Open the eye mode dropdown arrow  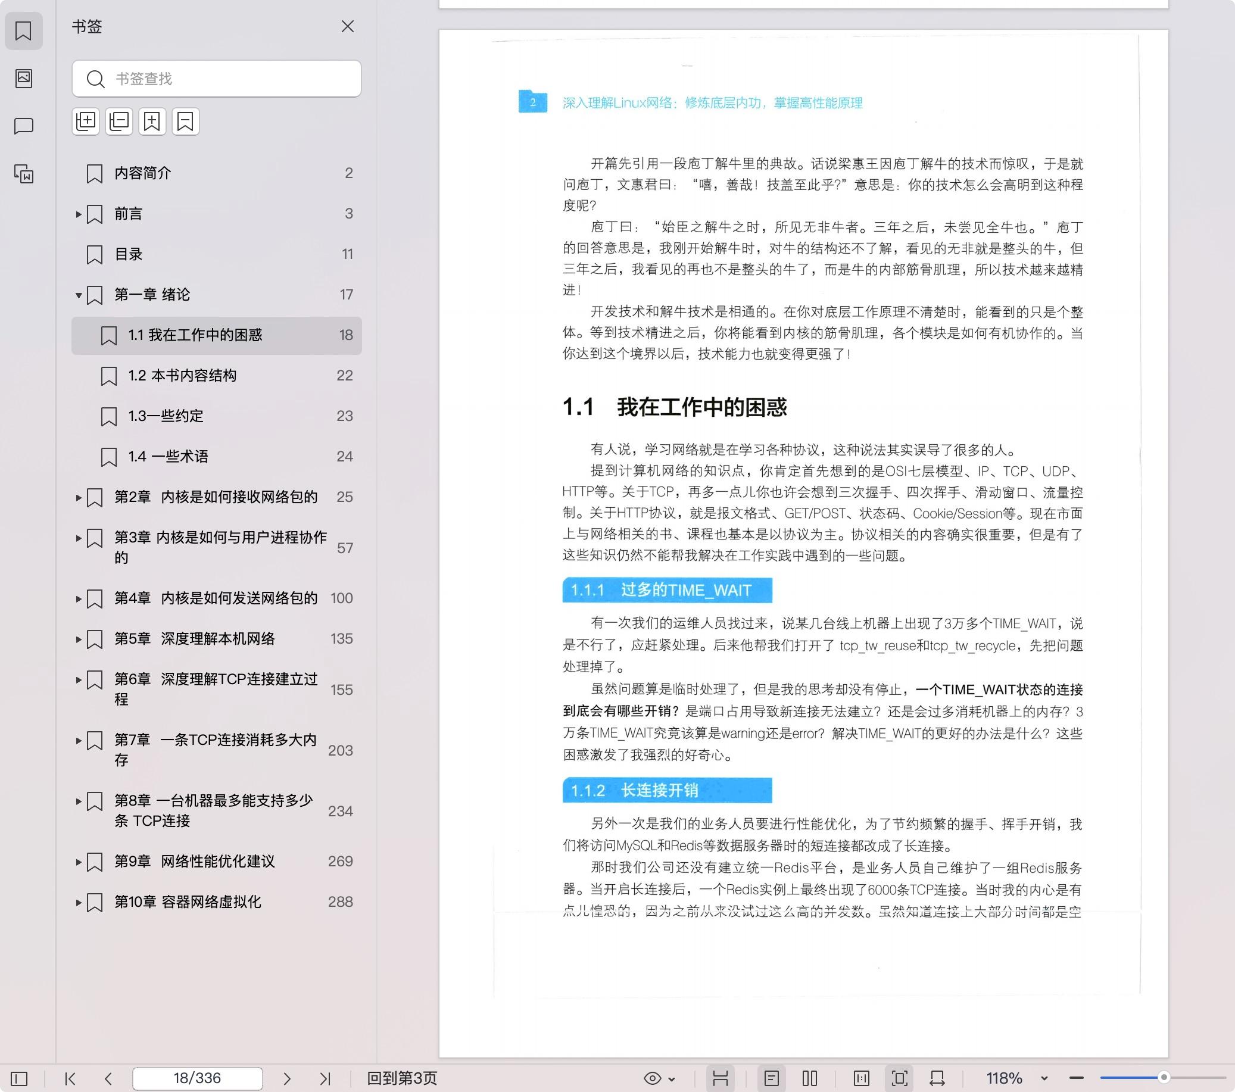tap(672, 1079)
